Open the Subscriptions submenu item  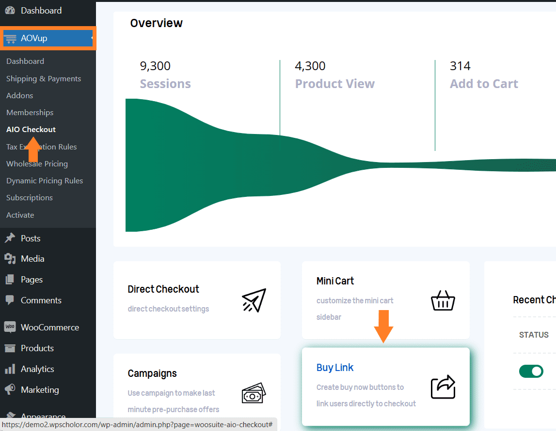(30, 198)
